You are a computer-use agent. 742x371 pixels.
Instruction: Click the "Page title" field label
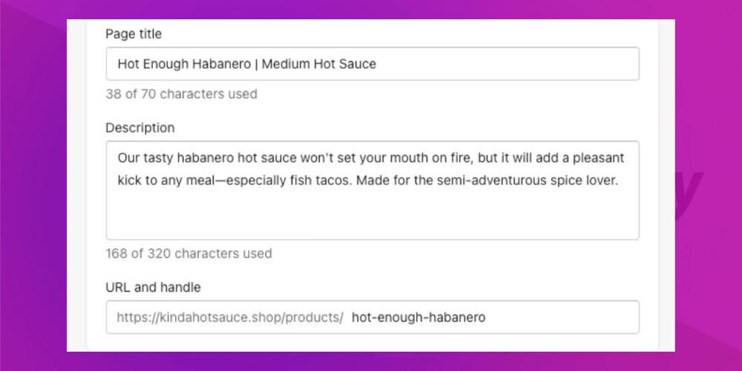pyautogui.click(x=134, y=33)
